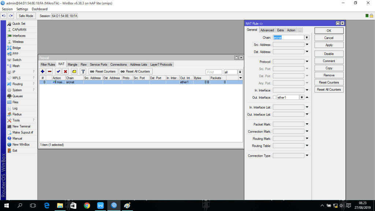Click the undo arrow icon in top toolbar

4,16
